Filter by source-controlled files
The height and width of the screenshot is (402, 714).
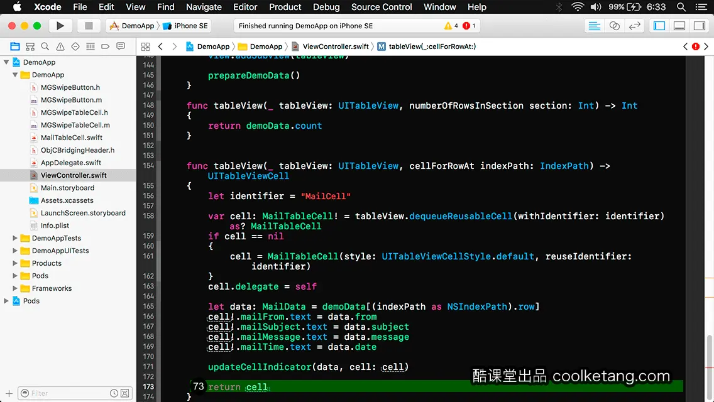(125, 393)
